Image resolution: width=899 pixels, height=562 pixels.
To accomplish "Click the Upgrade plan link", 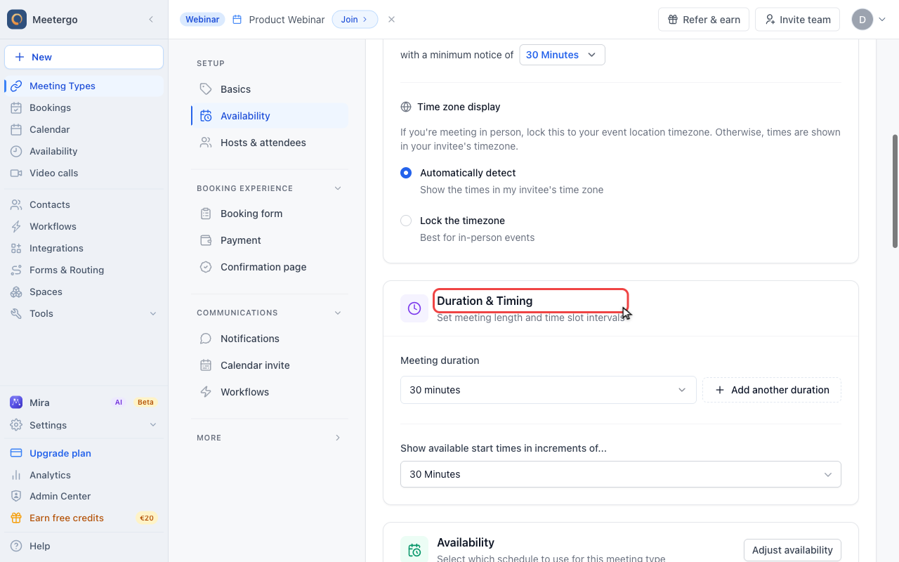I will (60, 453).
